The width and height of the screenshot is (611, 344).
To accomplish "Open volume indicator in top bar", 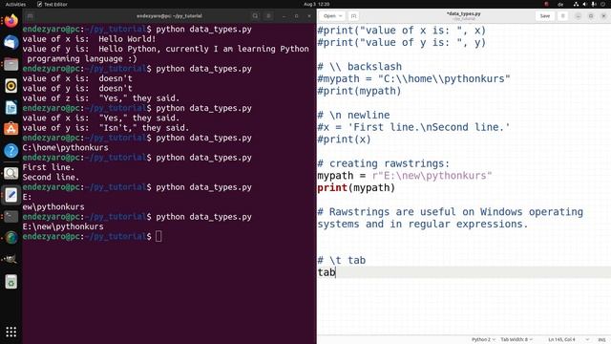I will pos(584,4).
